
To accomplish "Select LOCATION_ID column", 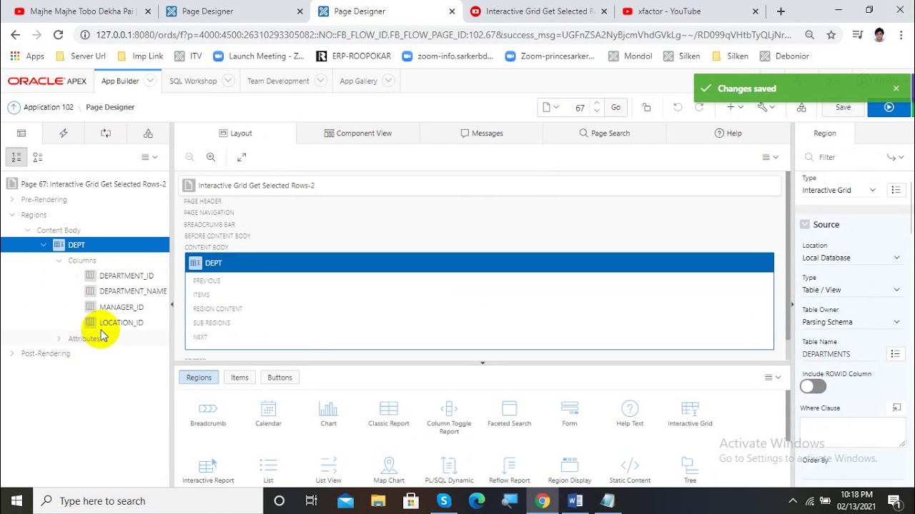I will [121, 323].
